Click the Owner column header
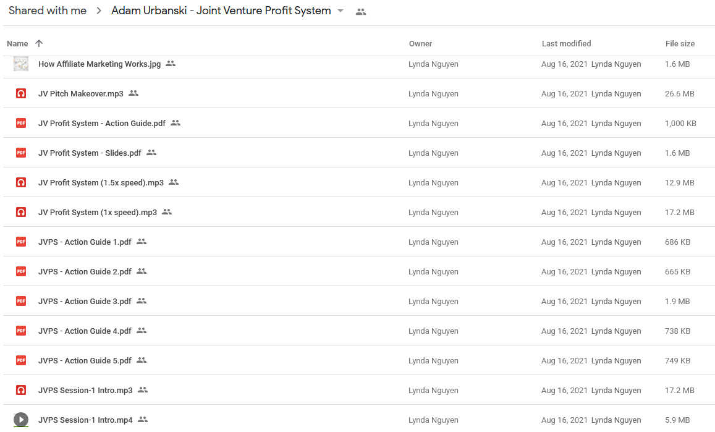Viewport: 715px width, 432px height. (420, 44)
